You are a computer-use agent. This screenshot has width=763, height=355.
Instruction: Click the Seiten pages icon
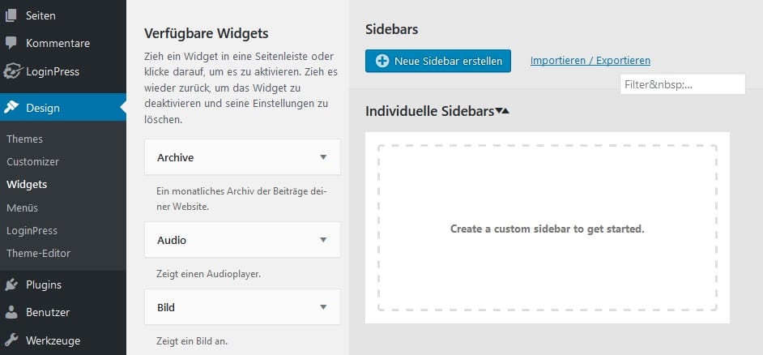(x=11, y=15)
